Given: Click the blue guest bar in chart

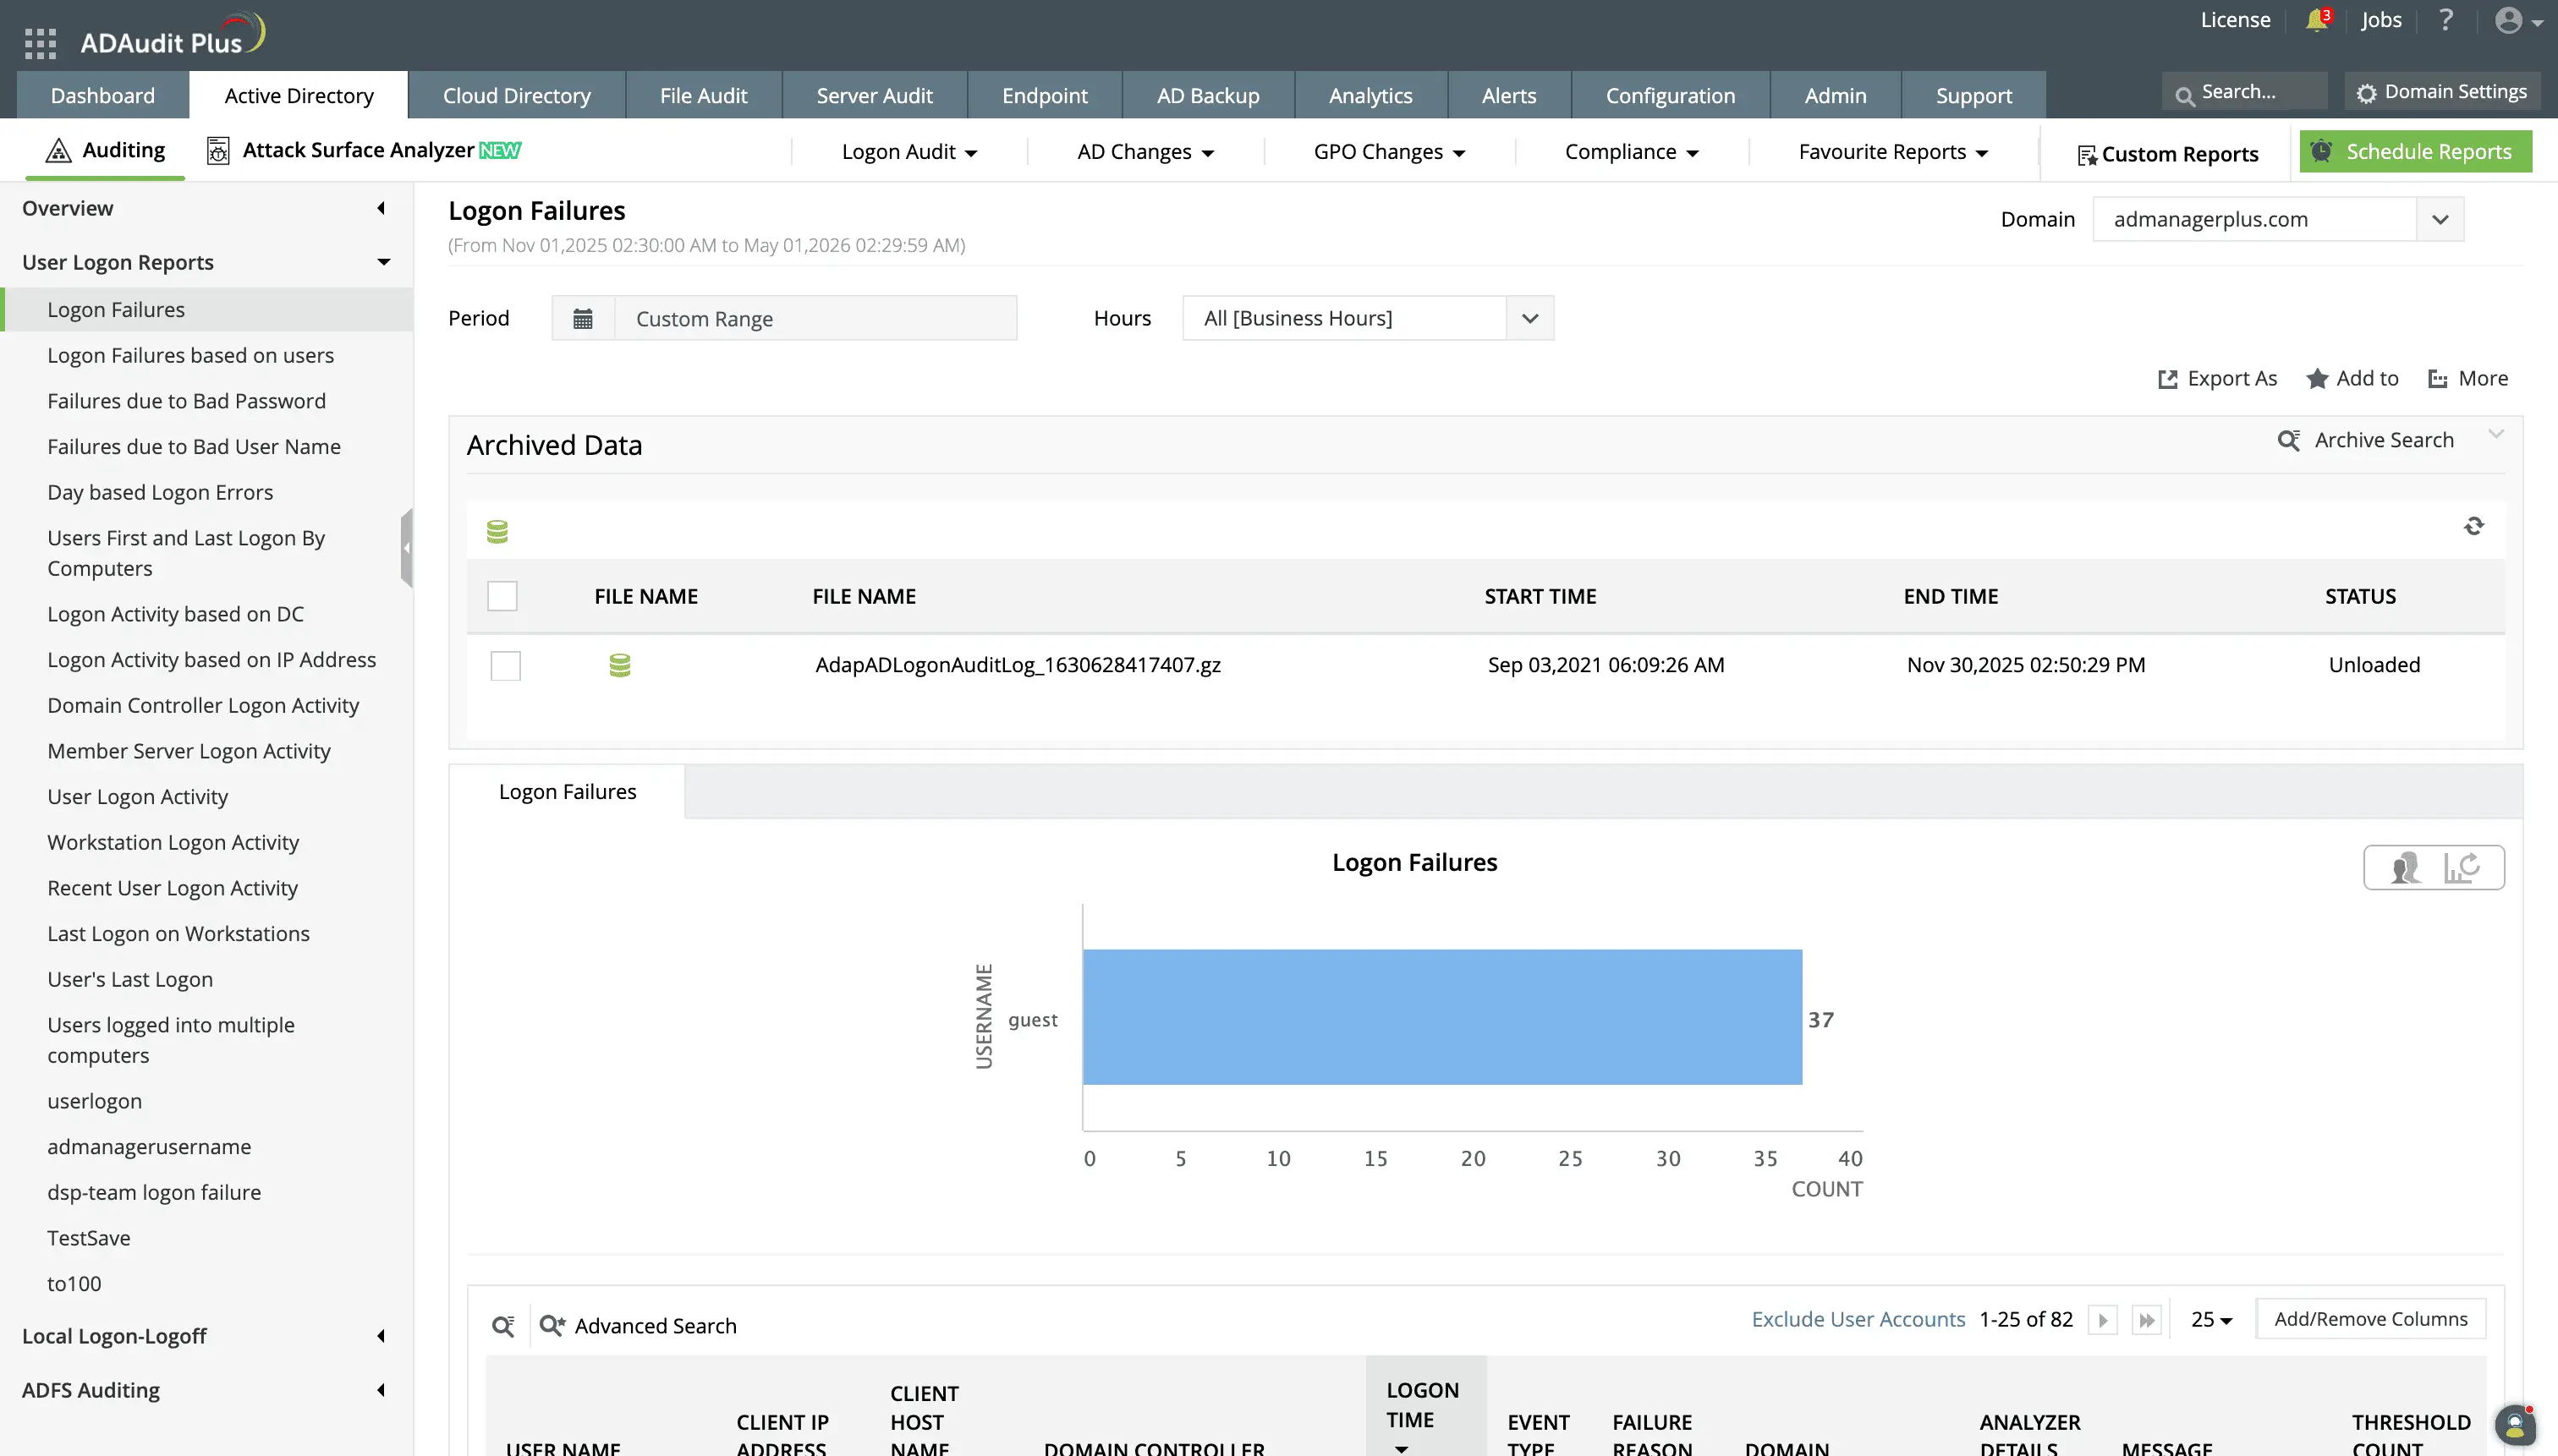Looking at the screenshot, I should tap(1442, 1017).
